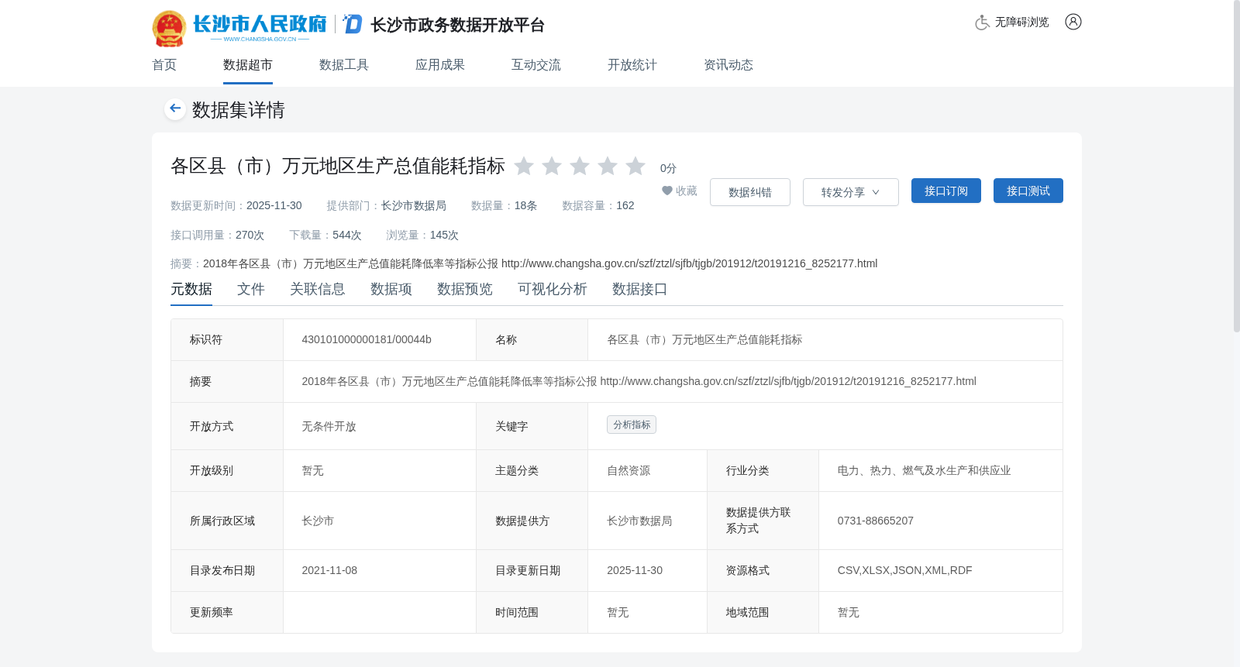Click the 数据集详情 page heading
Image resolution: width=1240 pixels, height=667 pixels.
(239, 110)
